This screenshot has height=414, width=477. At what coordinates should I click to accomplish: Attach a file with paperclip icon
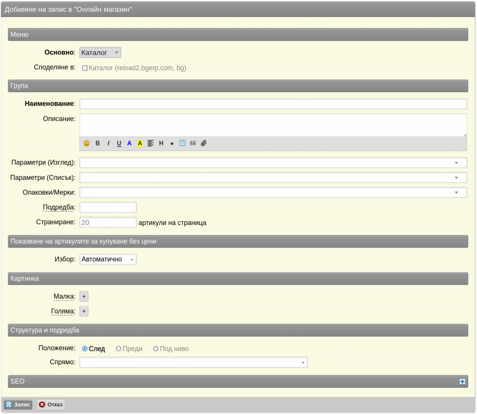(204, 143)
